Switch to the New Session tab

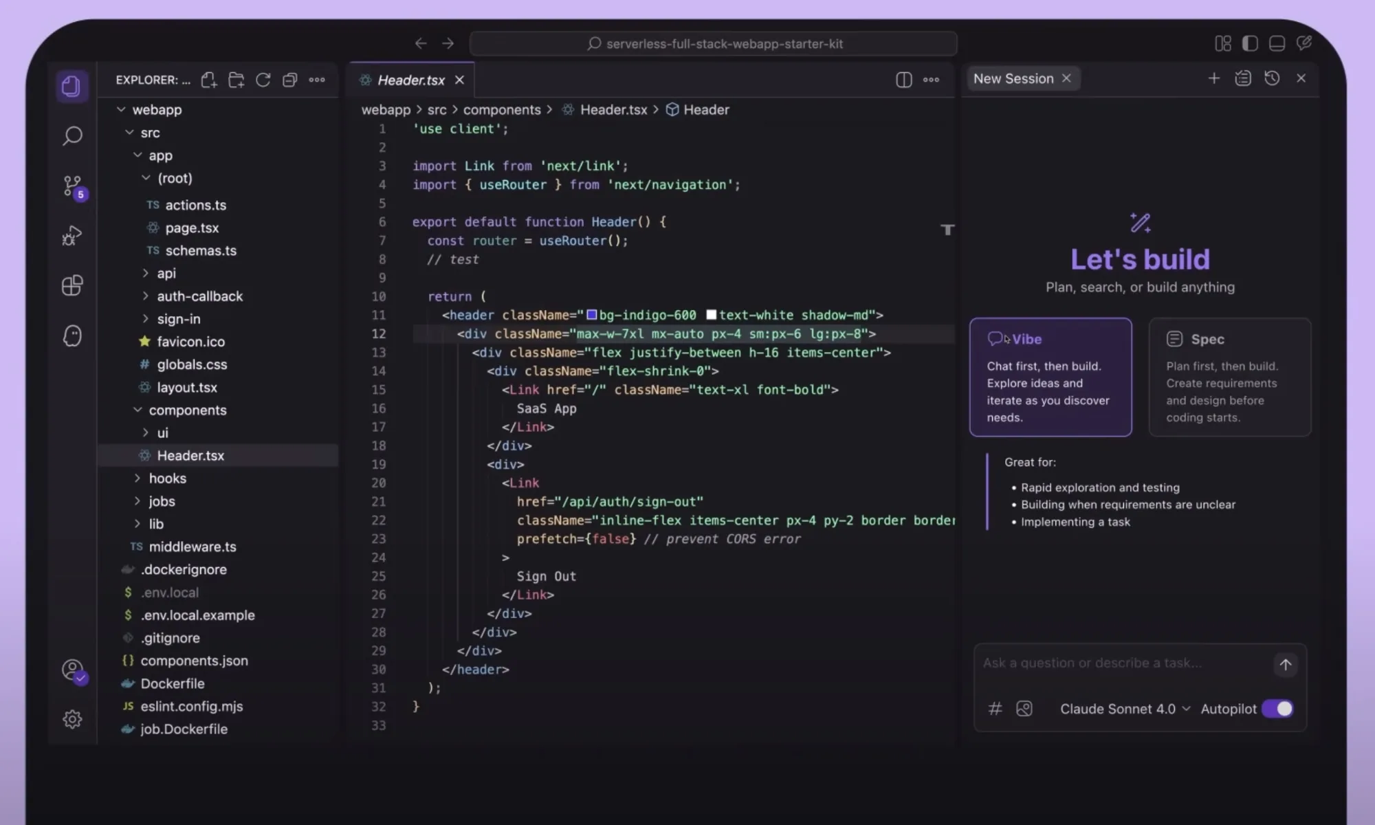(1013, 78)
